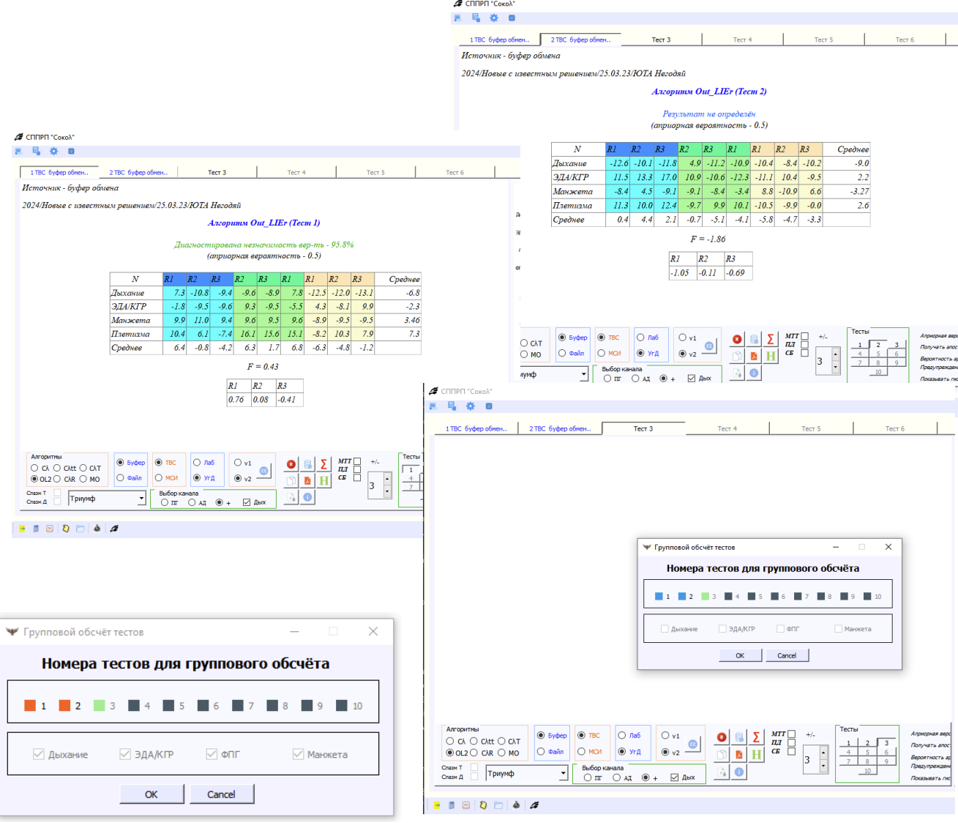Click Cancel in the small group calculation dialog
Viewport: 958px width, 823px height.
pos(787,655)
